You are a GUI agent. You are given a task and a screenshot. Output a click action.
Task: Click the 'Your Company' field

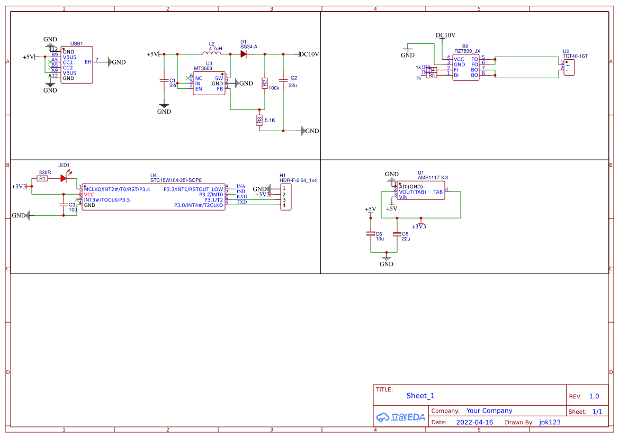coord(489,410)
